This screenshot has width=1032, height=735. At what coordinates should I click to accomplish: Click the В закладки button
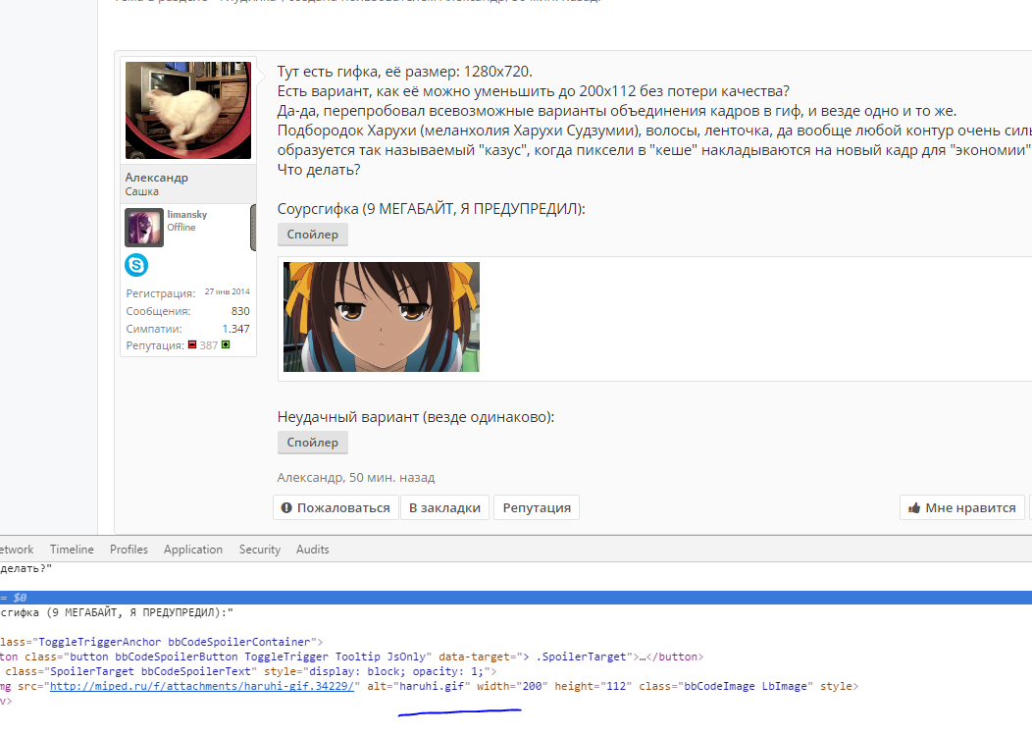[445, 507]
